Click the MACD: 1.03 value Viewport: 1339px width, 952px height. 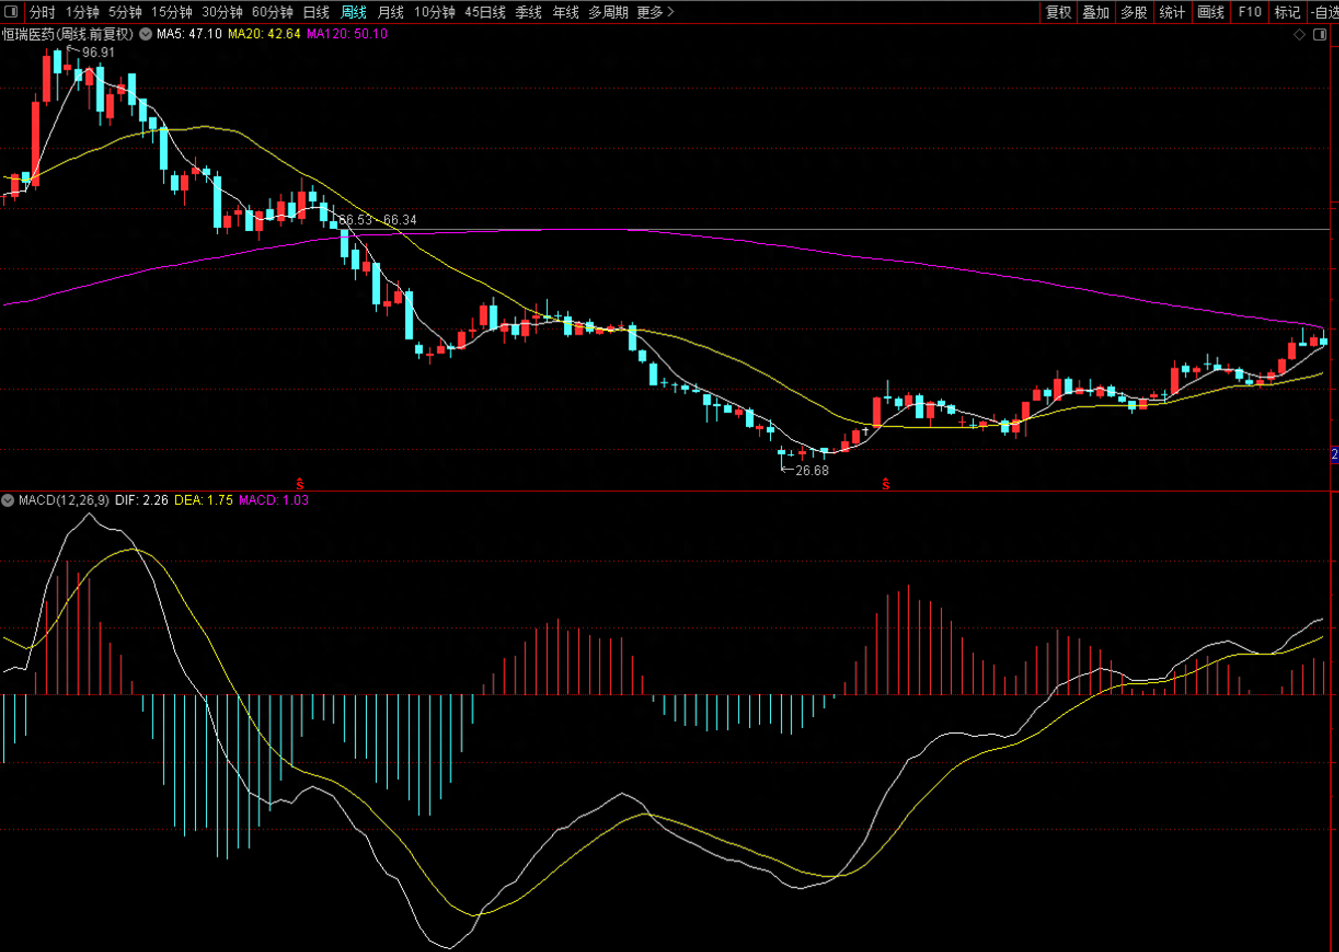274,500
